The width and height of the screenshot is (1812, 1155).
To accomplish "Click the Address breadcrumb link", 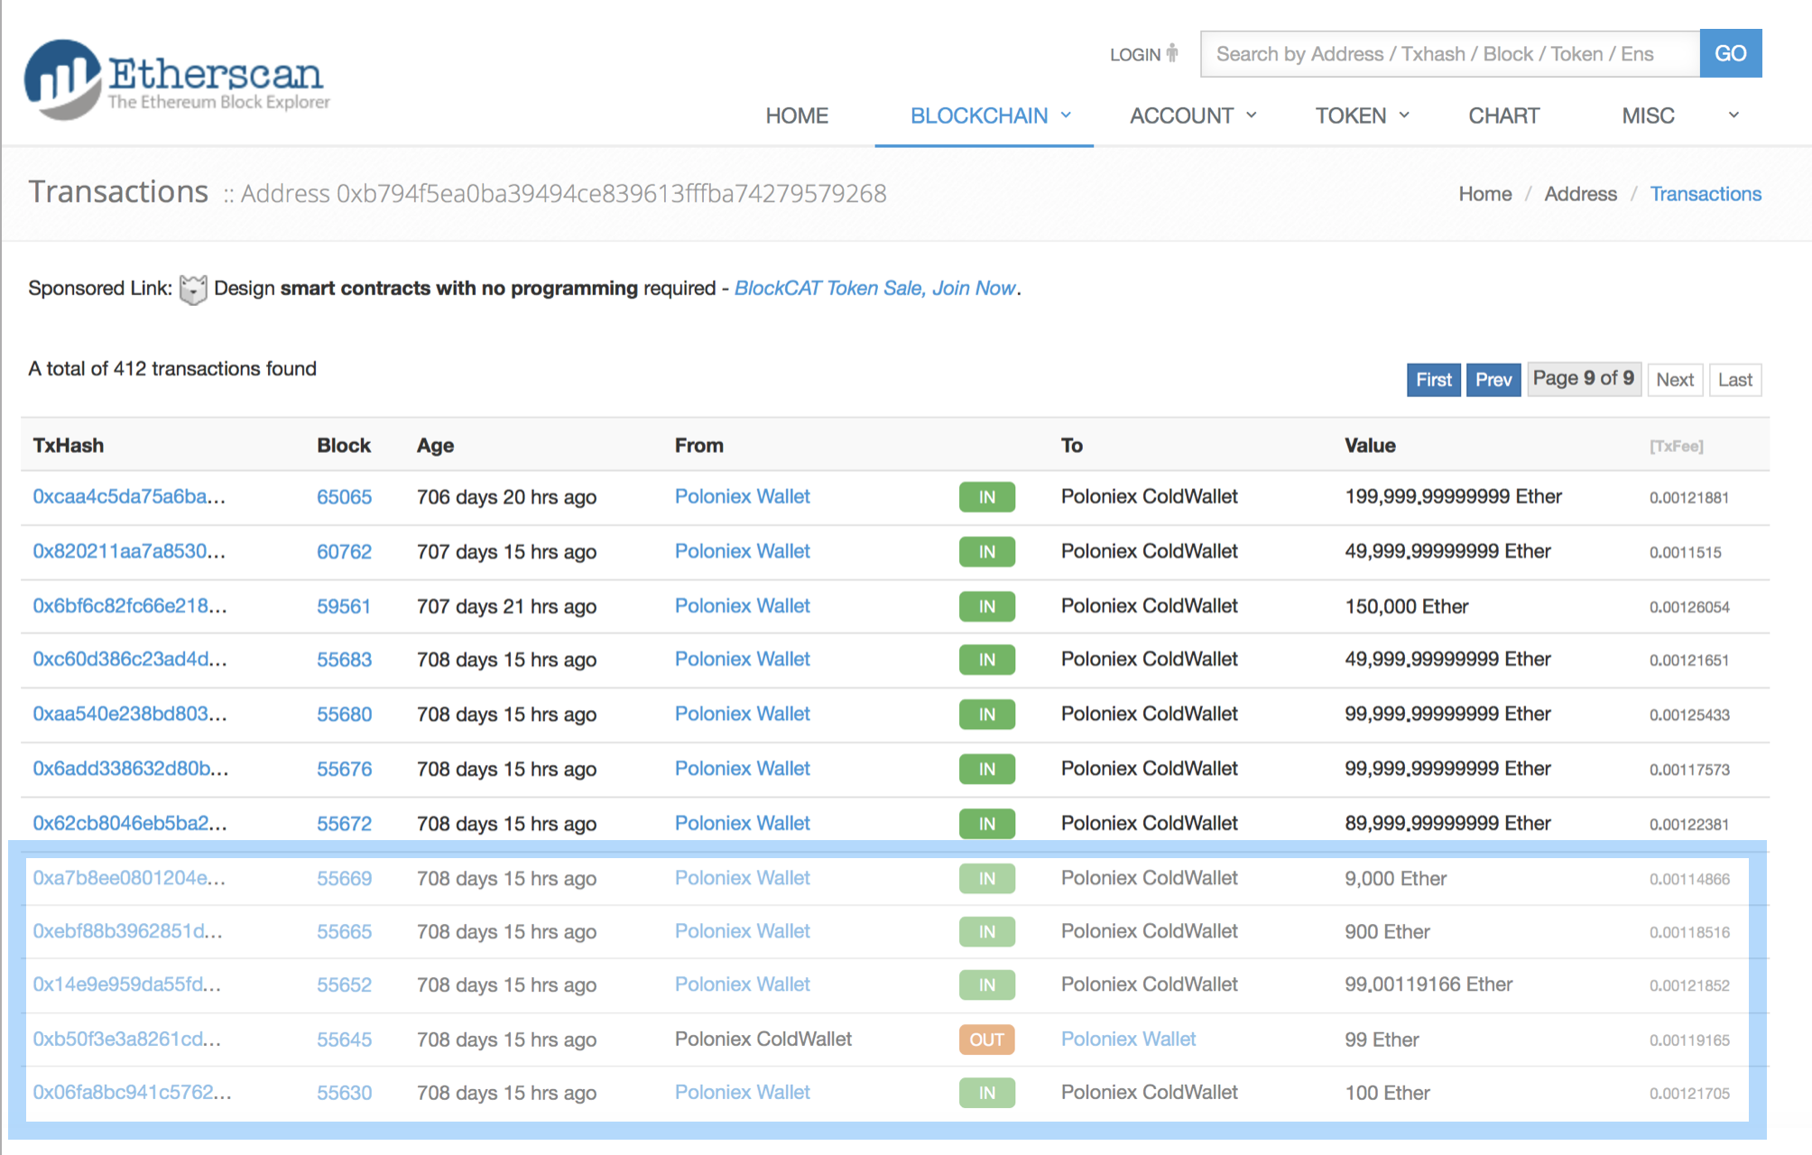I will click(x=1580, y=194).
